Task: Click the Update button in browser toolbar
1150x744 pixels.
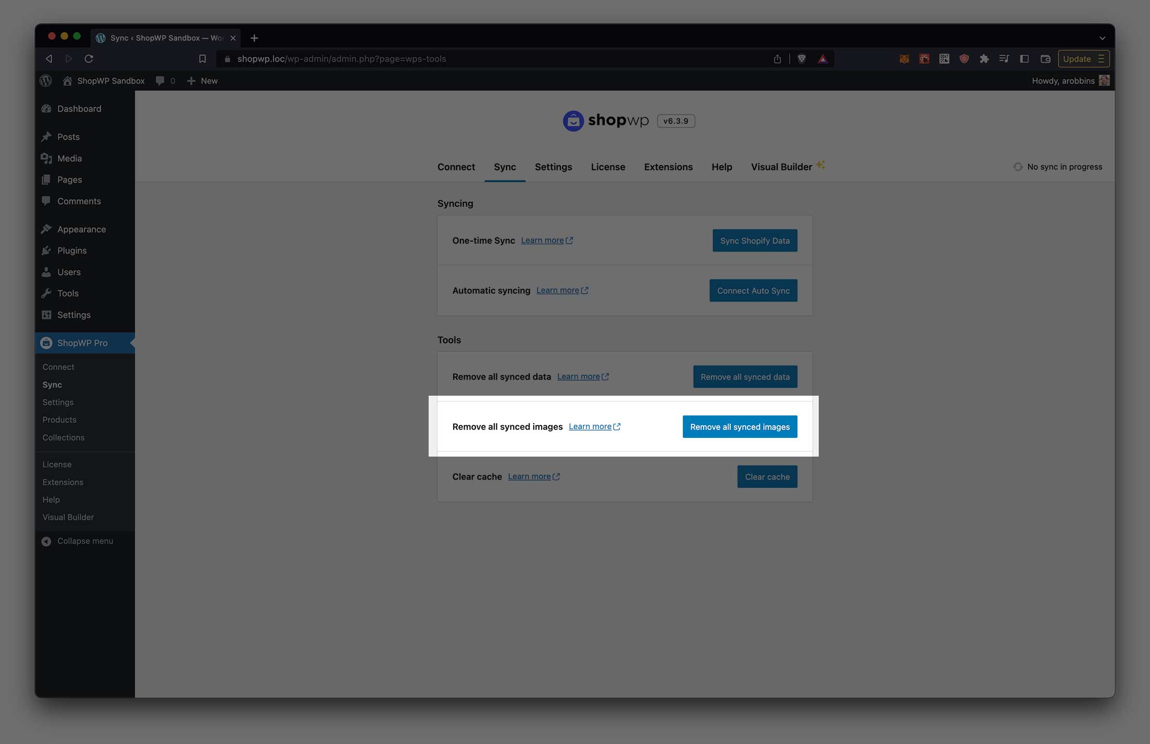Action: [x=1083, y=59]
